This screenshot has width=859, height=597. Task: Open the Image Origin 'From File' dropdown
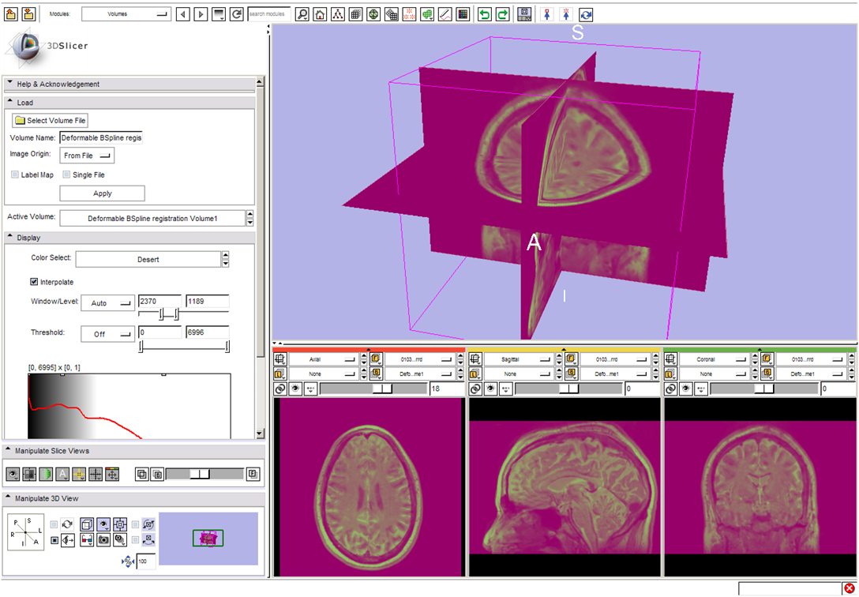click(87, 156)
